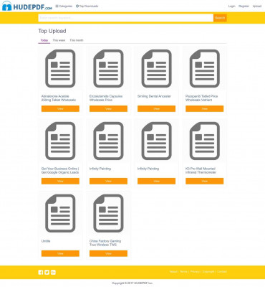Open Abiraterone Acetate 250mg Tablet Wholesale title

(x=59, y=98)
